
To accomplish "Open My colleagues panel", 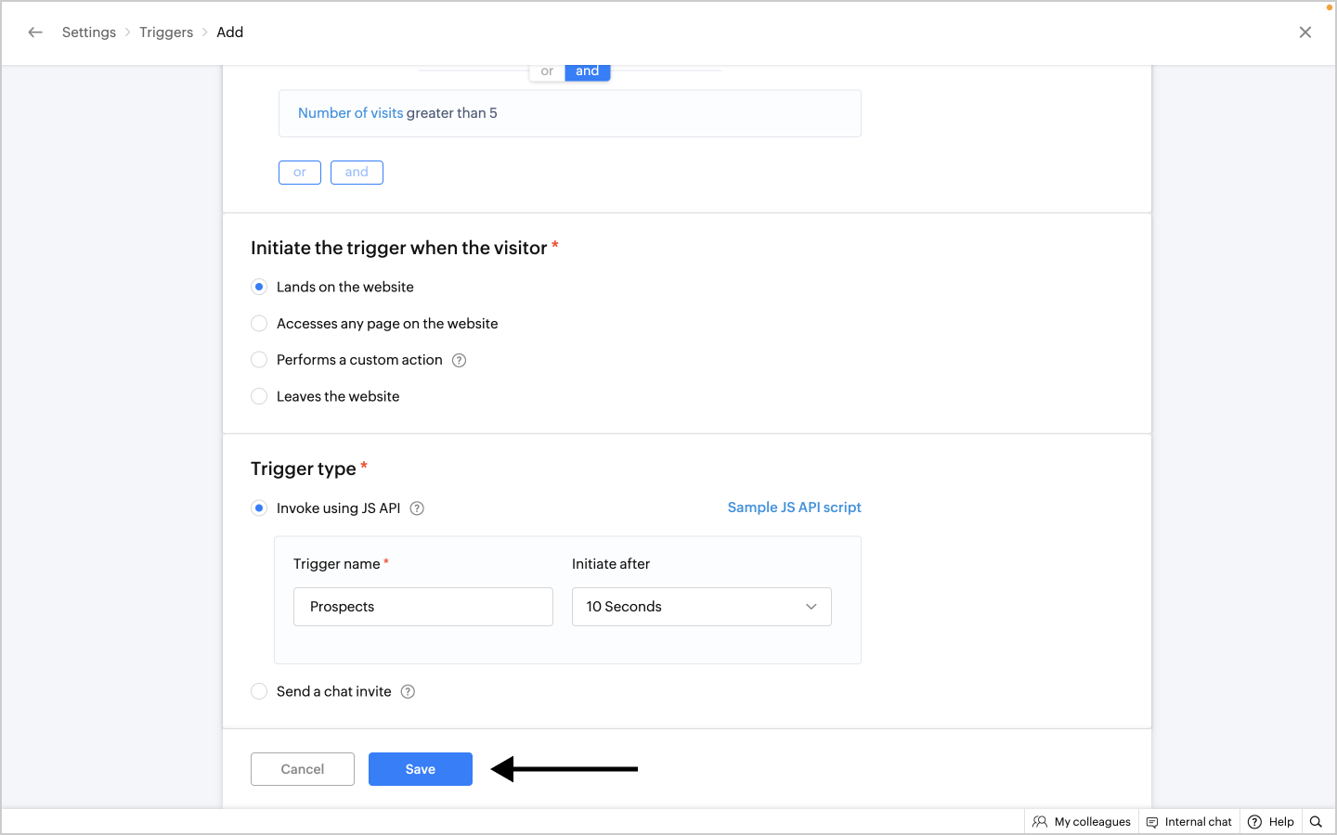I will 1082,822.
